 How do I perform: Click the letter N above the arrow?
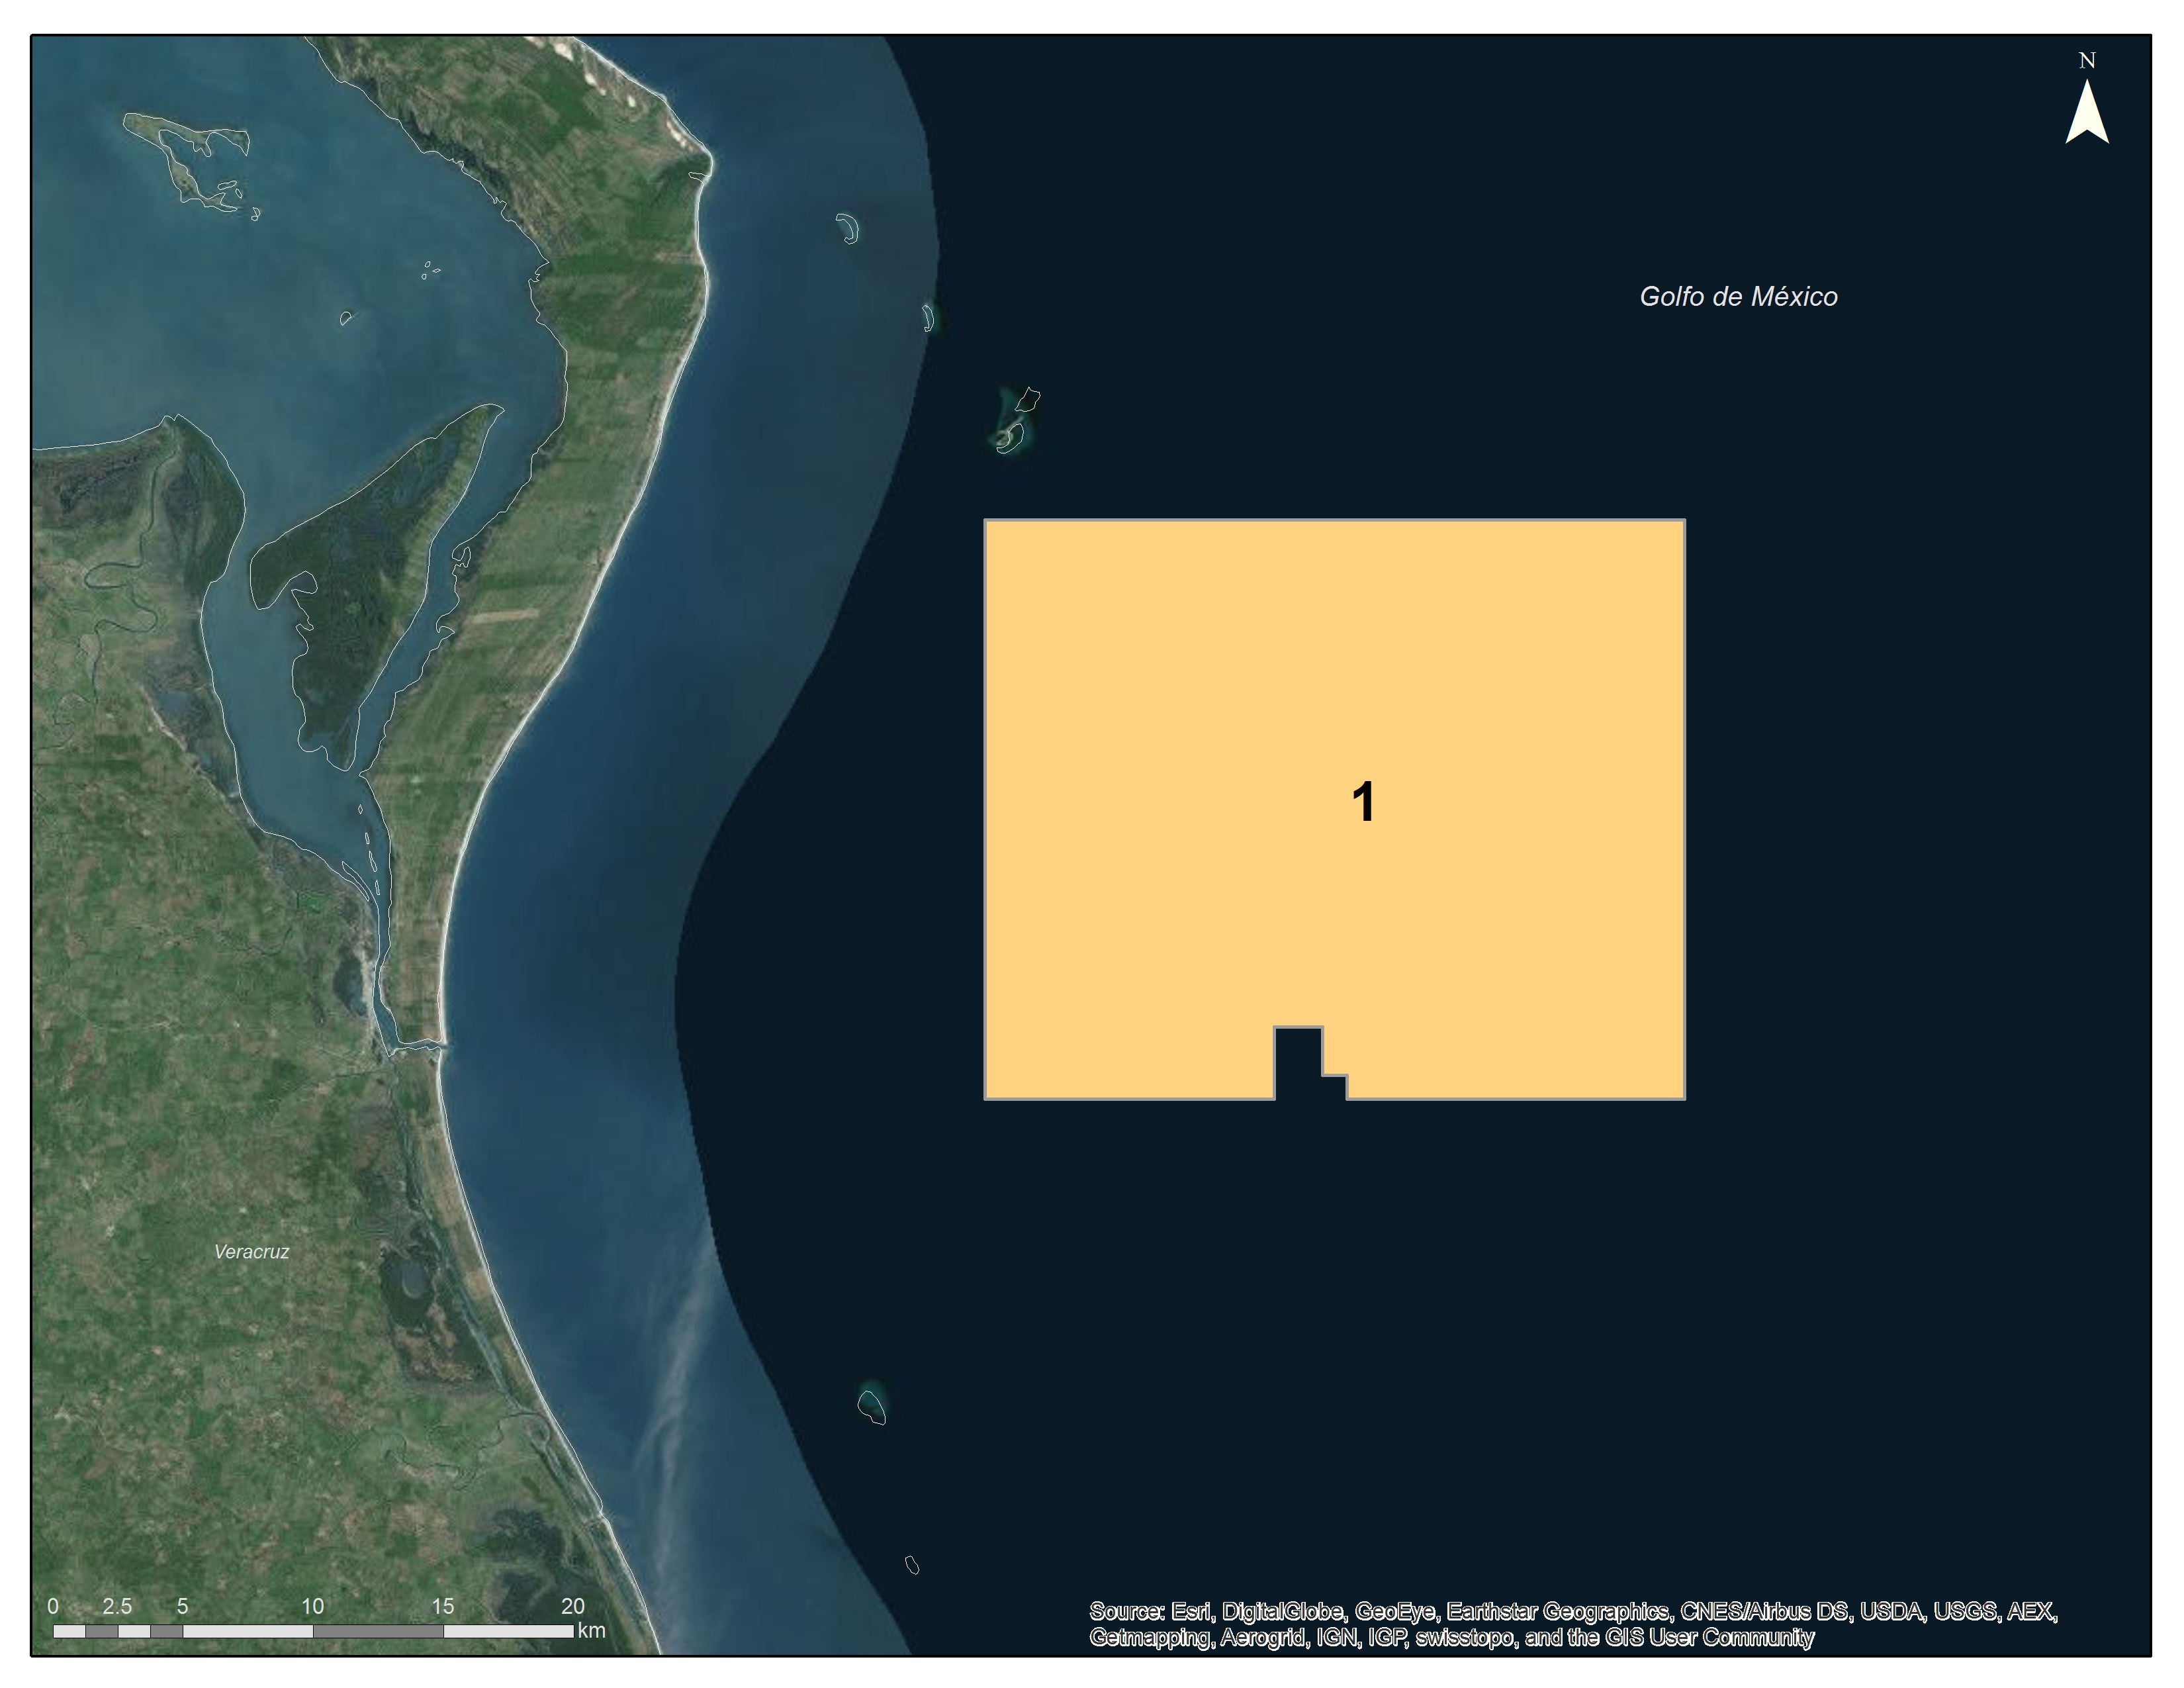tap(2087, 61)
